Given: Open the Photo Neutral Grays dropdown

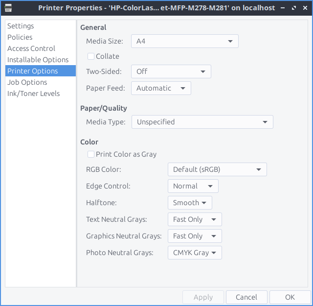Looking at the screenshot, I should point(194,253).
